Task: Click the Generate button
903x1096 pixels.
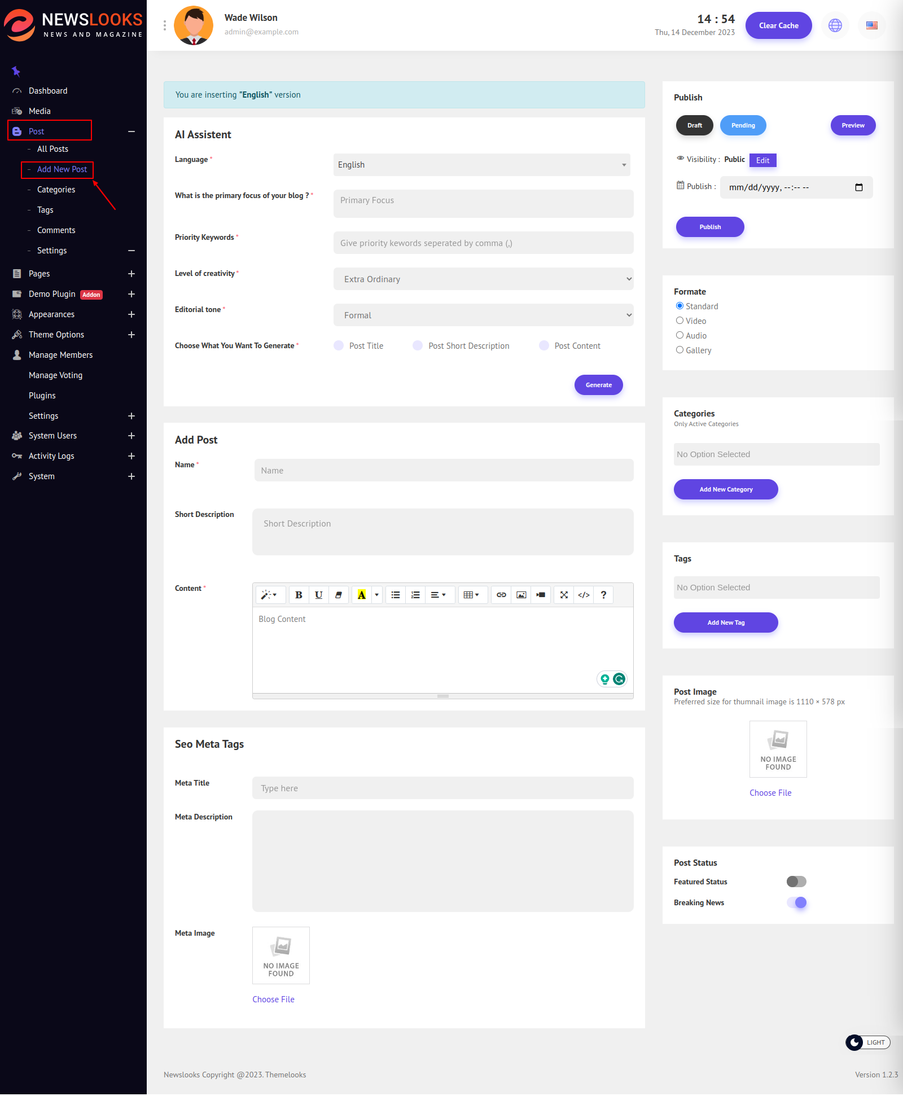Action: click(x=598, y=385)
